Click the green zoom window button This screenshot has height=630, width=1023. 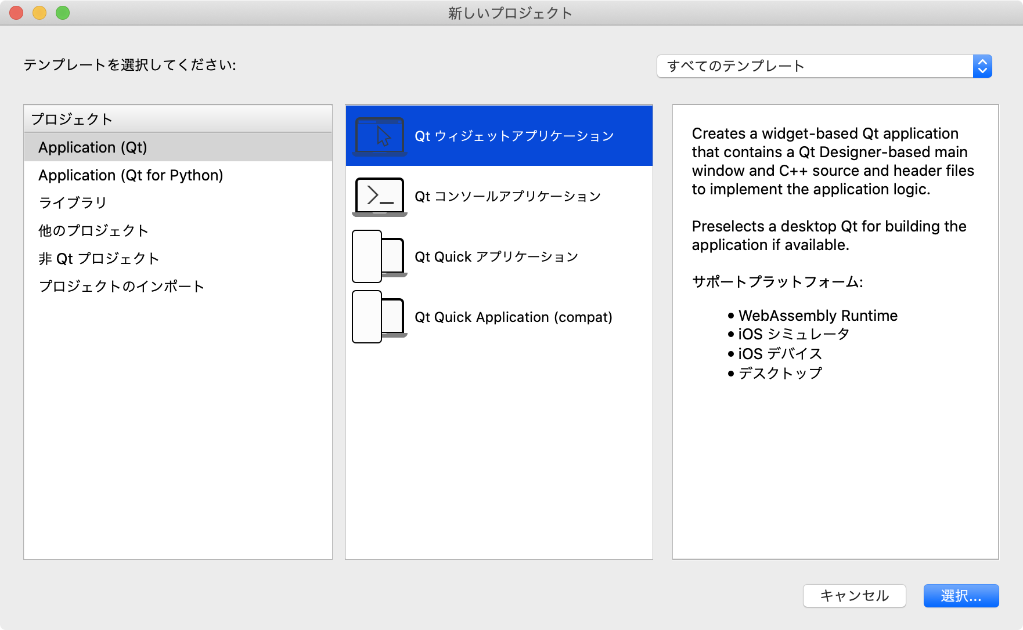[x=63, y=13]
